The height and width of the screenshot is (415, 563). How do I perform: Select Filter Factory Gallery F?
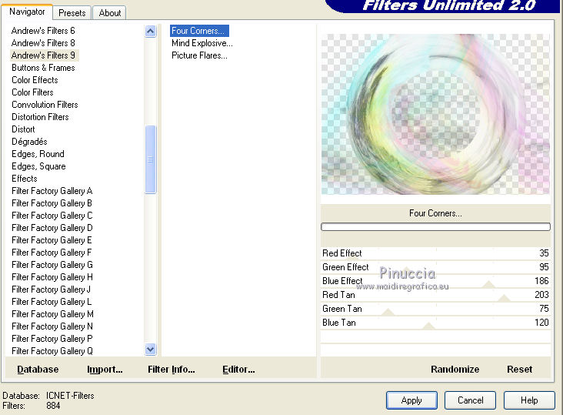coord(52,253)
